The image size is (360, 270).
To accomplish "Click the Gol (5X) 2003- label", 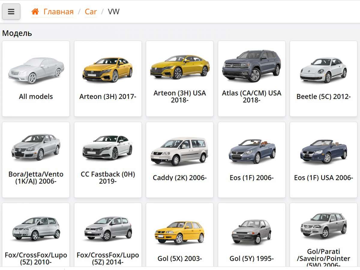I will (x=180, y=259).
